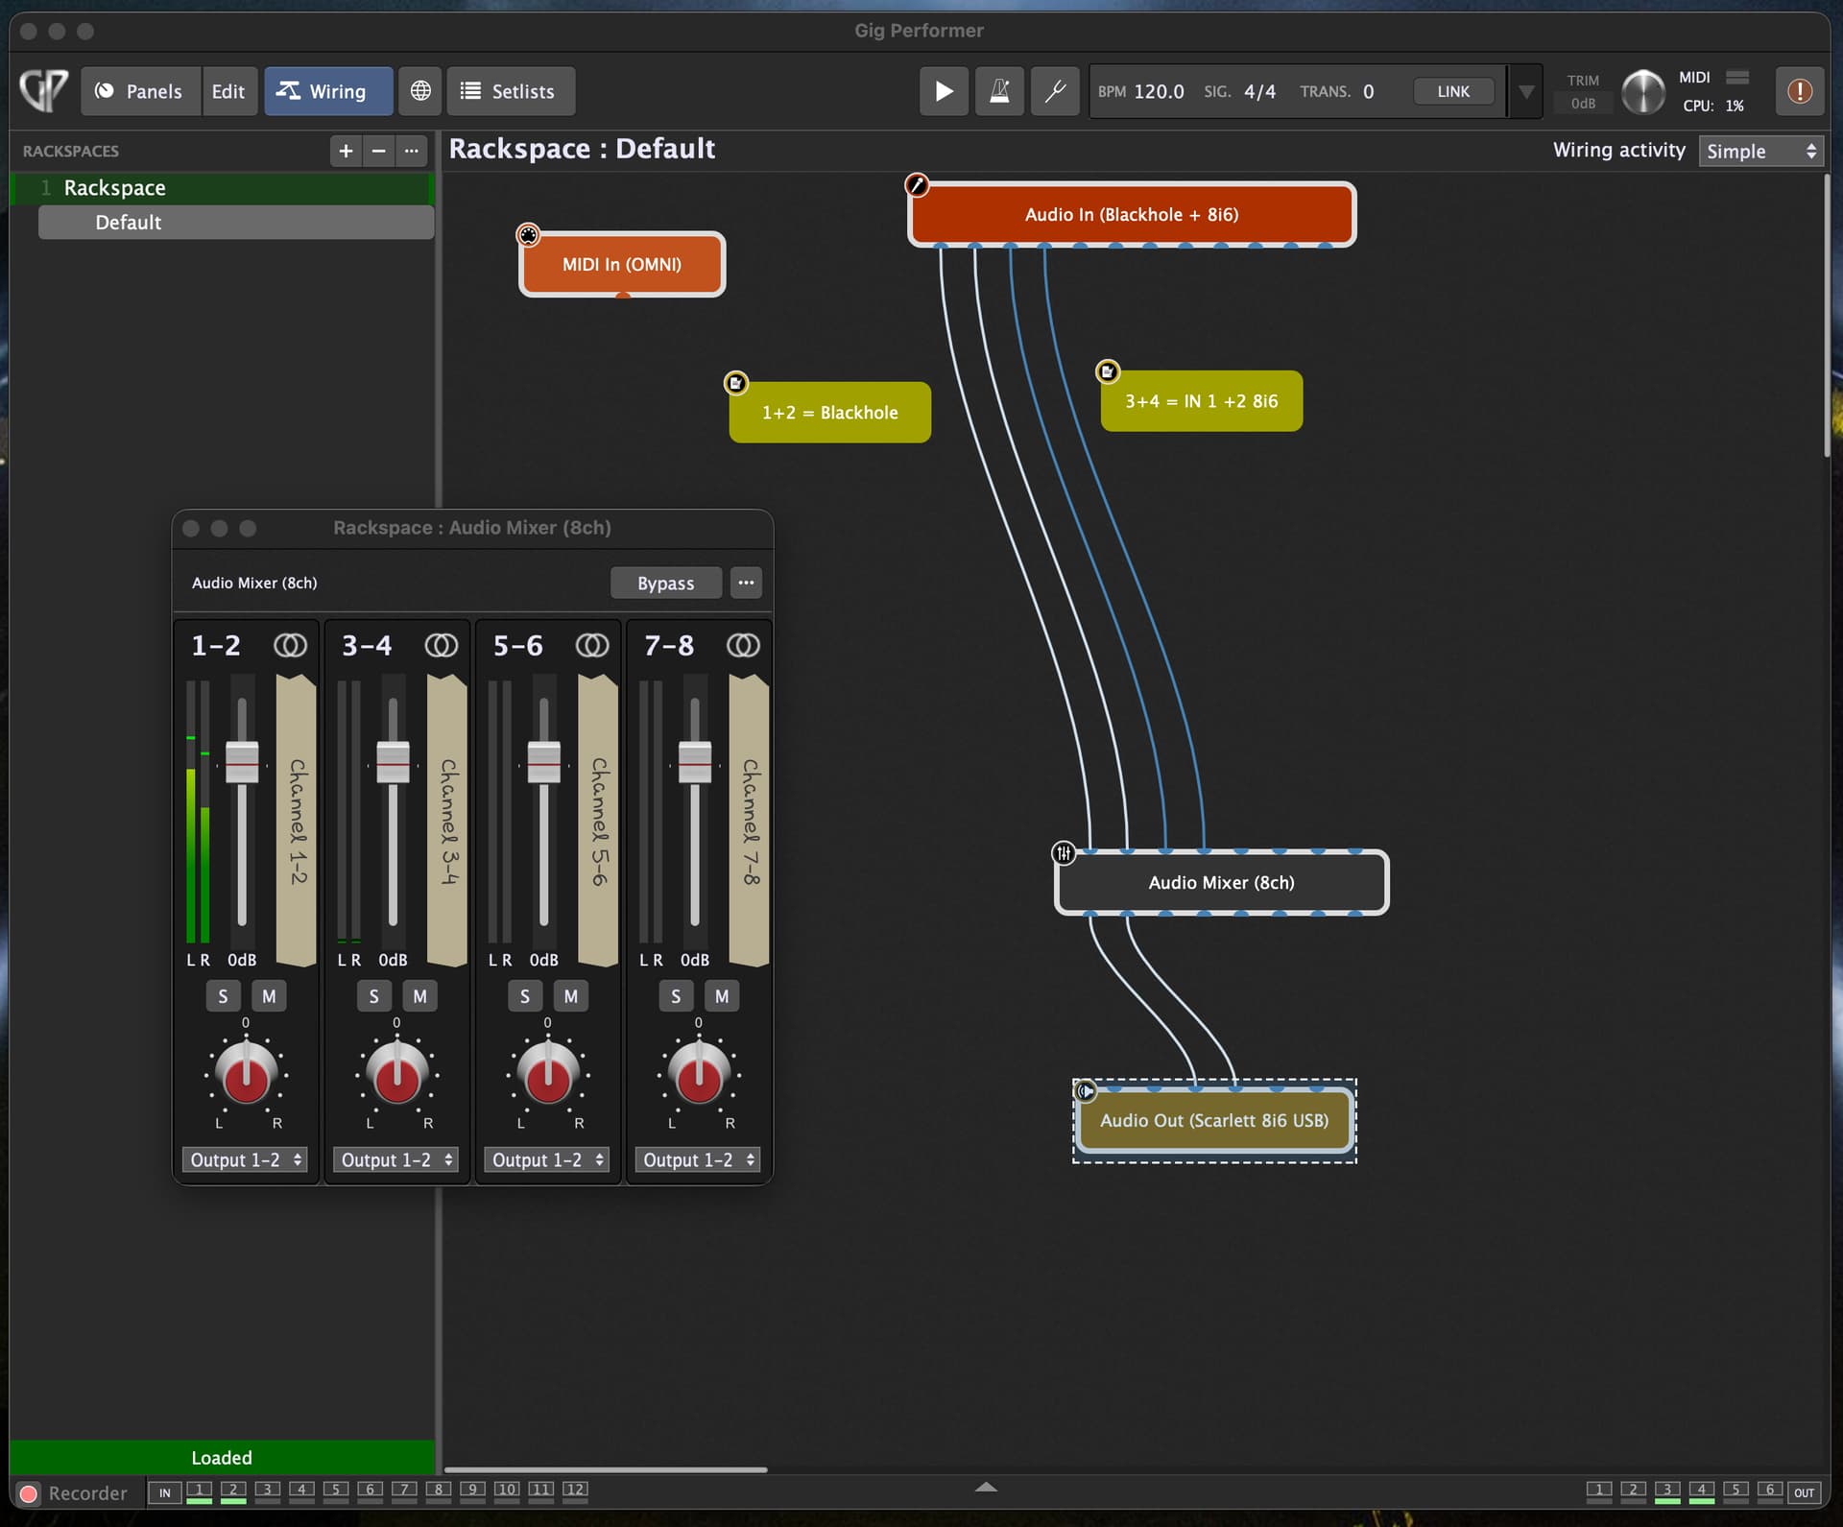
Task: Click the metronome icon in toolbar
Action: tap(999, 91)
